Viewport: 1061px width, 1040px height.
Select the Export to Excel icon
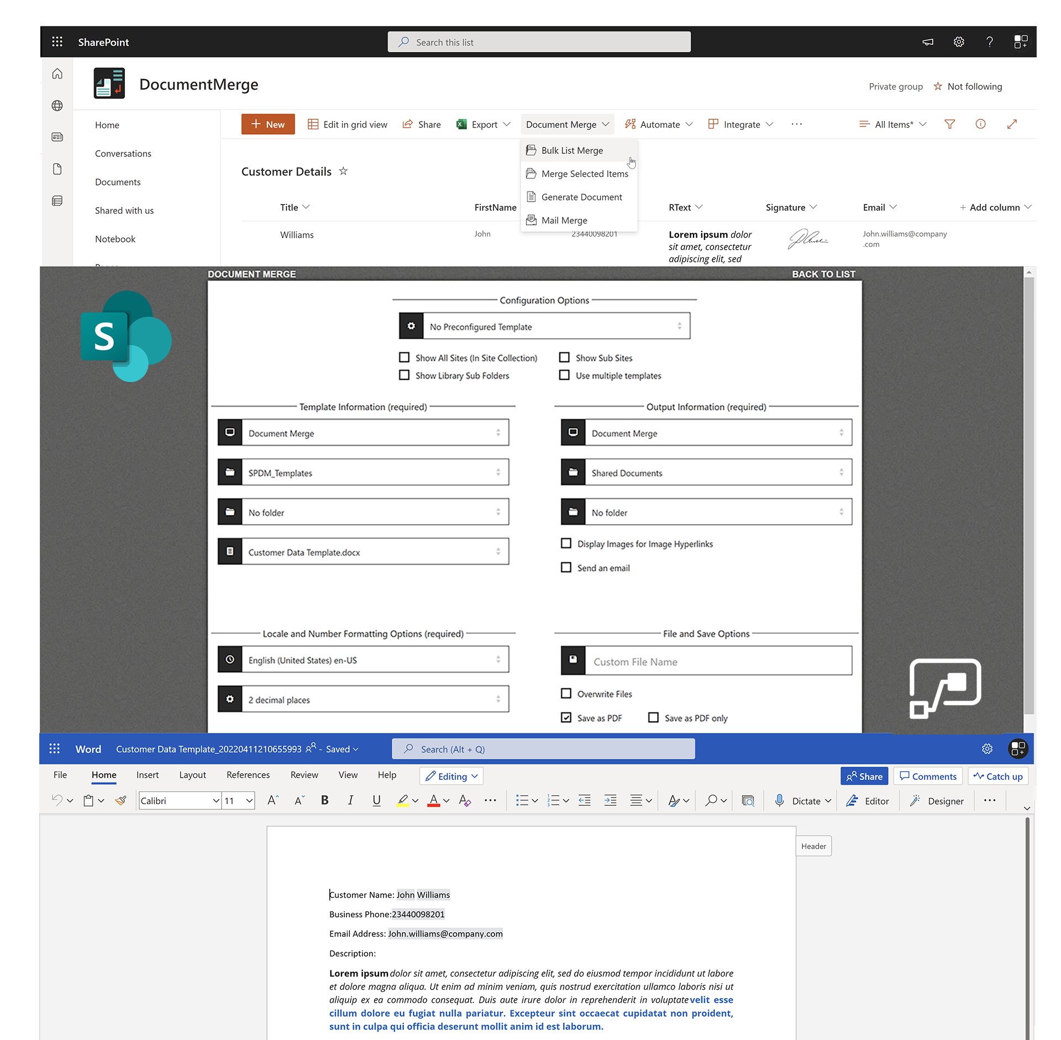click(462, 124)
